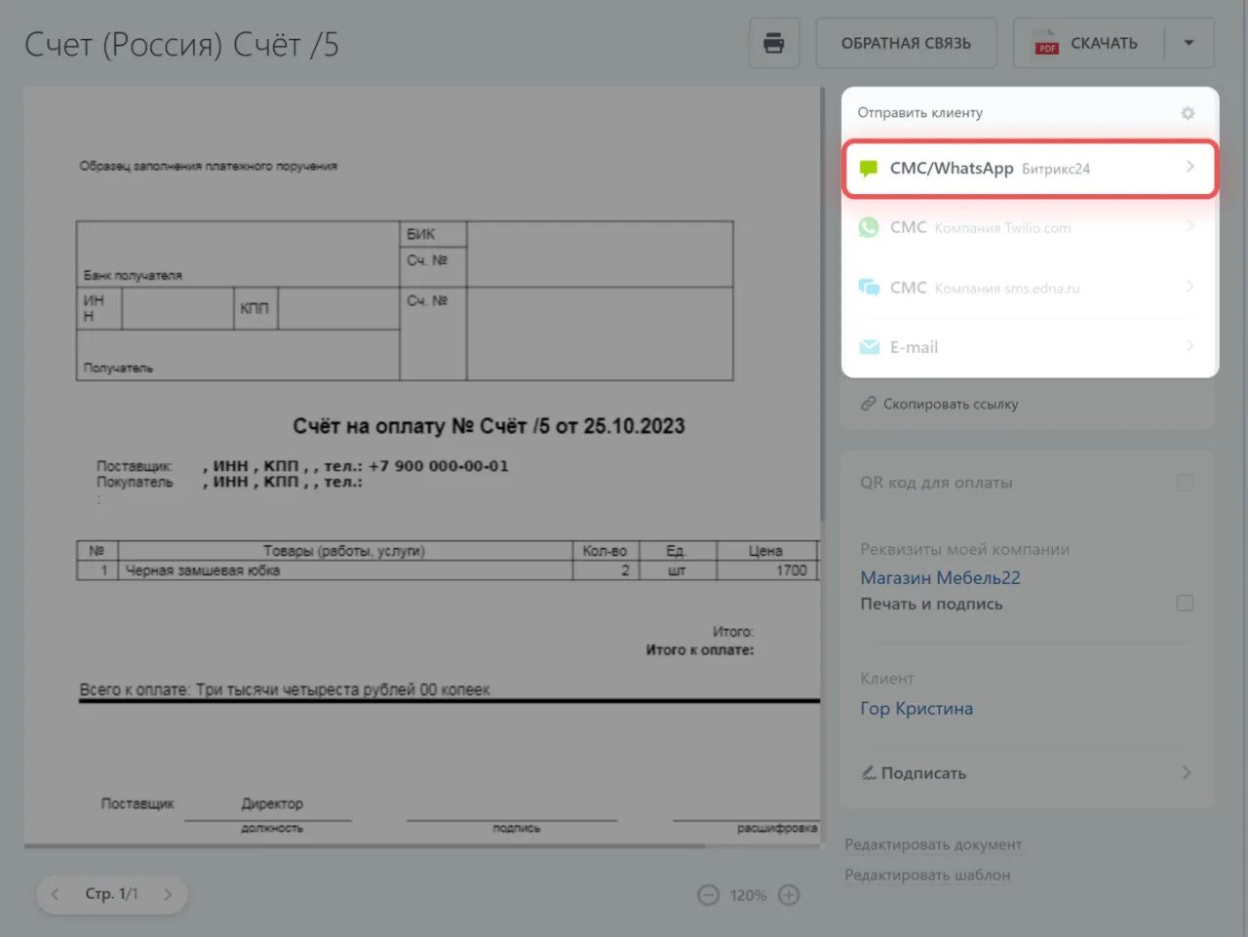This screenshot has width=1248, height=937.
Task: Open the ОБРАТНАЯ СВЯЗЬ feedback button
Action: click(x=906, y=43)
